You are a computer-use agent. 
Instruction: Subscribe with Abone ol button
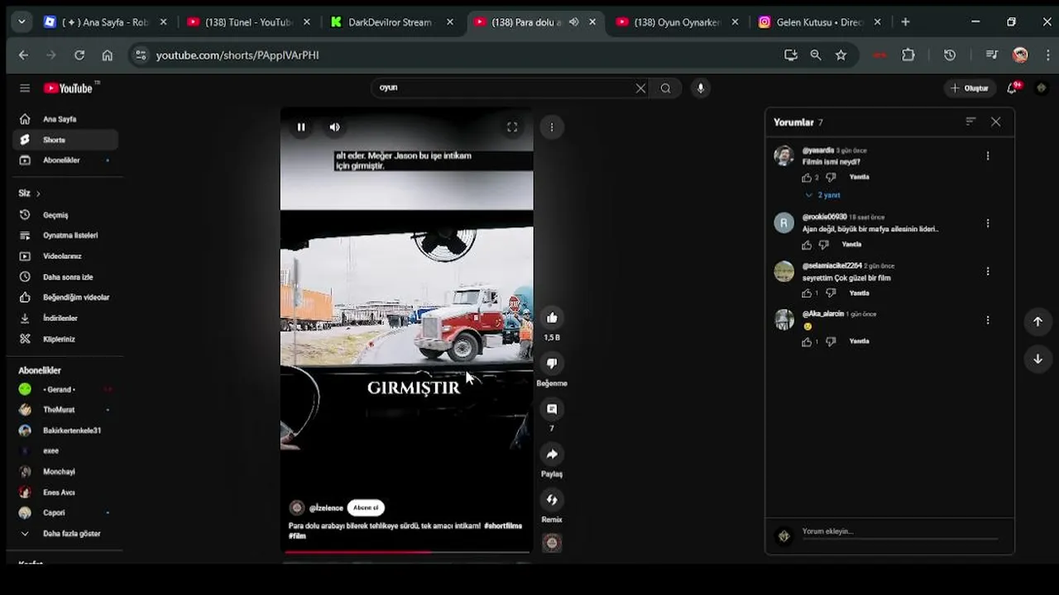click(x=366, y=508)
